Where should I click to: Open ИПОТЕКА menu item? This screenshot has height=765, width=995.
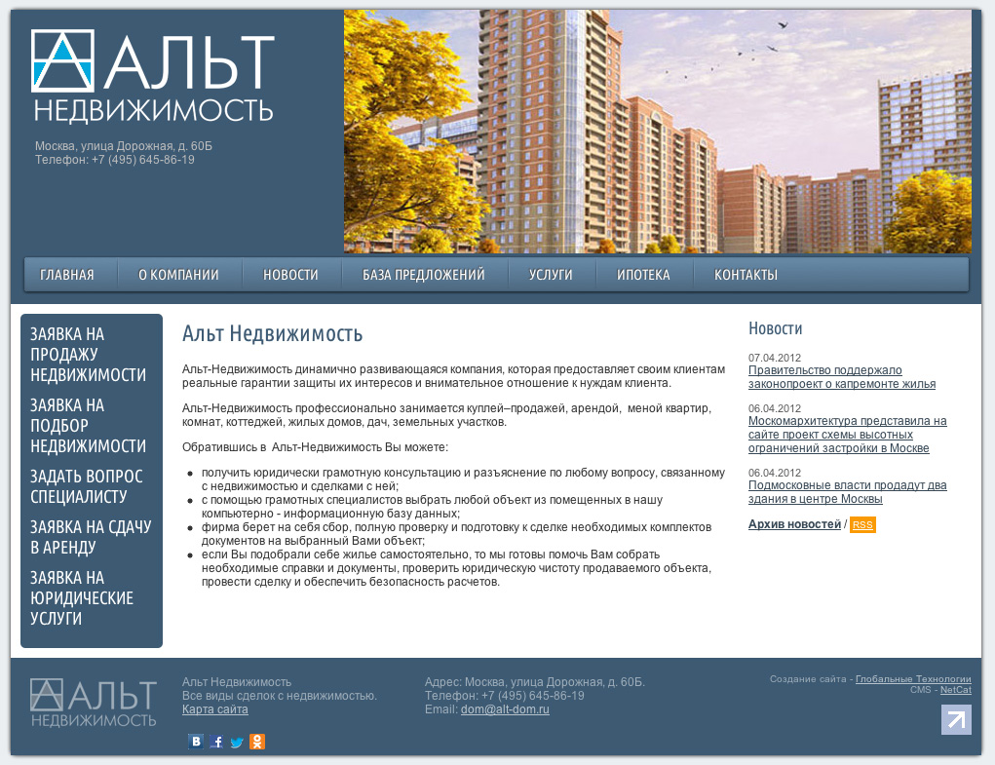coord(643,275)
